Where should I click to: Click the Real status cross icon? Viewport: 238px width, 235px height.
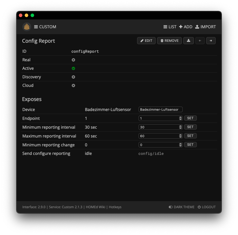[x=74, y=60]
